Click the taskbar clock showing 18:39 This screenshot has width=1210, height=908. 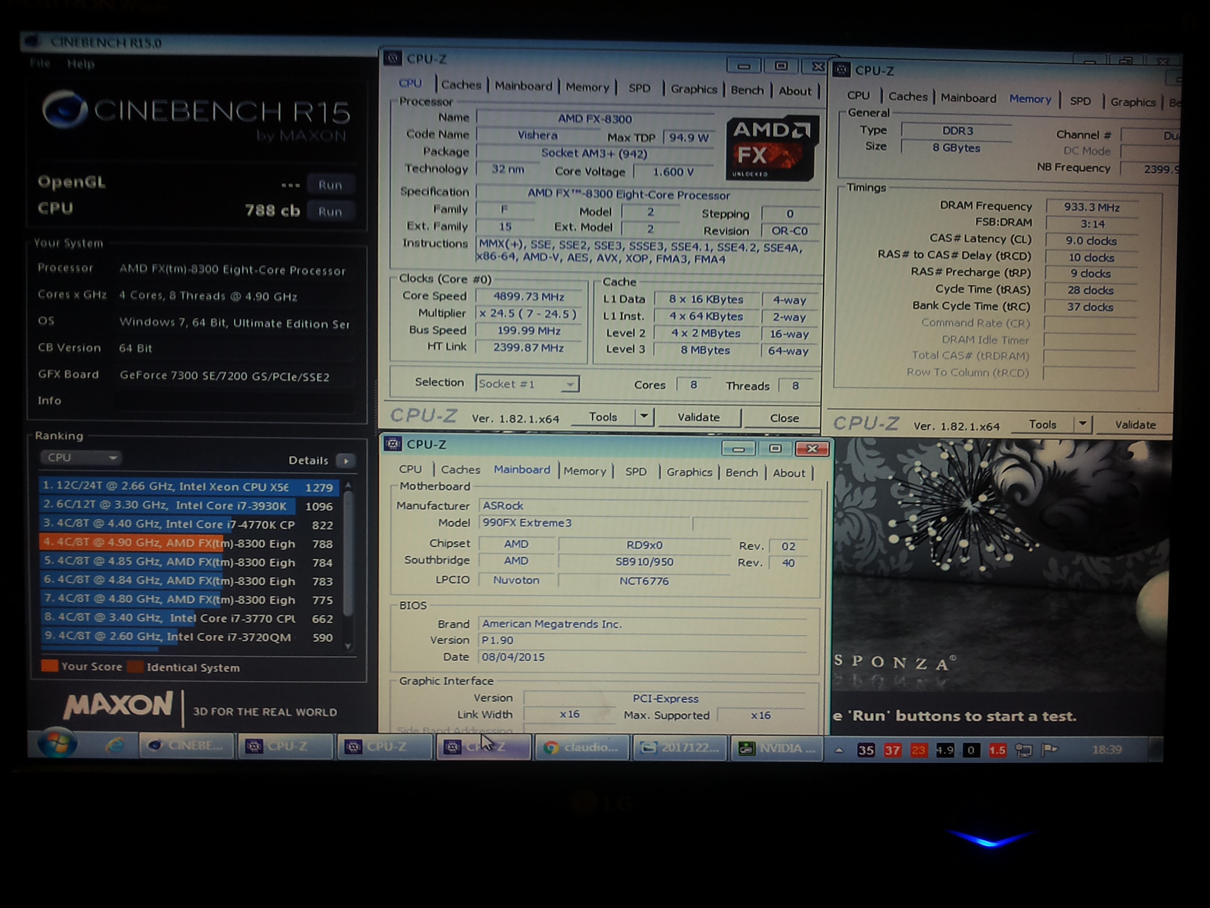point(1107,750)
